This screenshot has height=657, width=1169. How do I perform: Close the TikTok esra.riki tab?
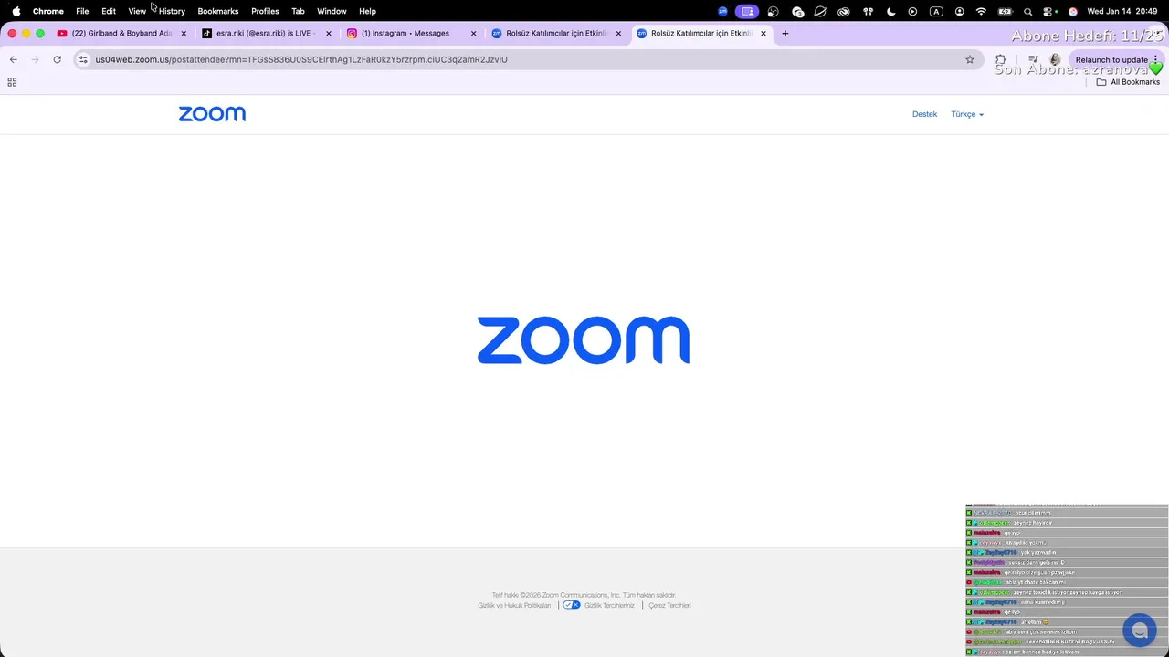329,34
